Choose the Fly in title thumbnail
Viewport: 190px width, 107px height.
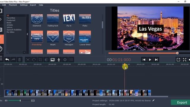[69, 19]
